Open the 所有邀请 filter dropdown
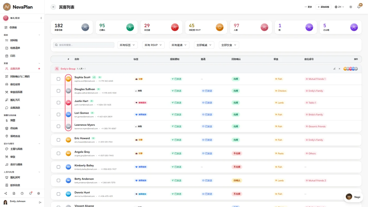Screen dimensions: 368x207 [179, 45]
